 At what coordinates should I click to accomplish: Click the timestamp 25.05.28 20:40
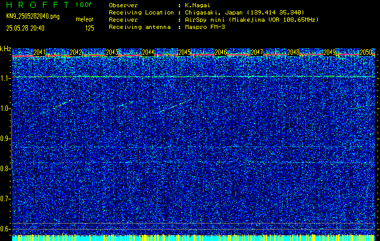(25, 28)
